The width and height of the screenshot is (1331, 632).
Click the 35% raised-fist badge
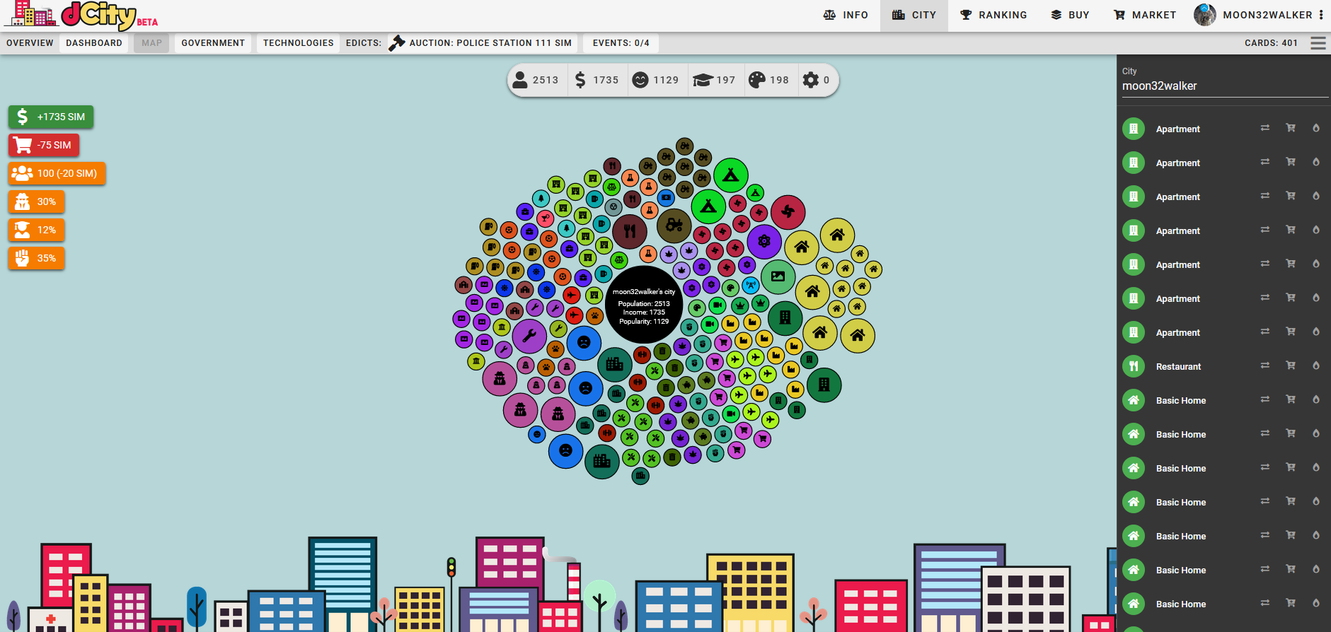[37, 258]
